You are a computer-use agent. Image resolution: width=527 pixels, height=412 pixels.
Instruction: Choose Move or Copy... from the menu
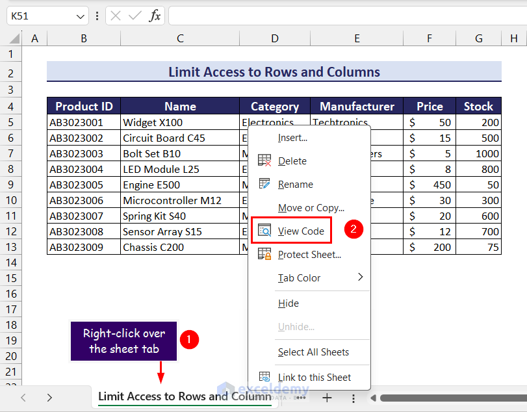309,208
